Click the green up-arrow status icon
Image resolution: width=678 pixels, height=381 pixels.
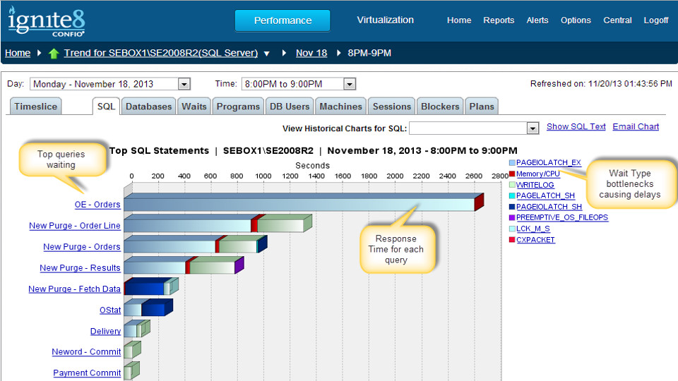pyautogui.click(x=54, y=54)
